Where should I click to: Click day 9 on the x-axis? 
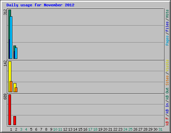pos(51,129)
